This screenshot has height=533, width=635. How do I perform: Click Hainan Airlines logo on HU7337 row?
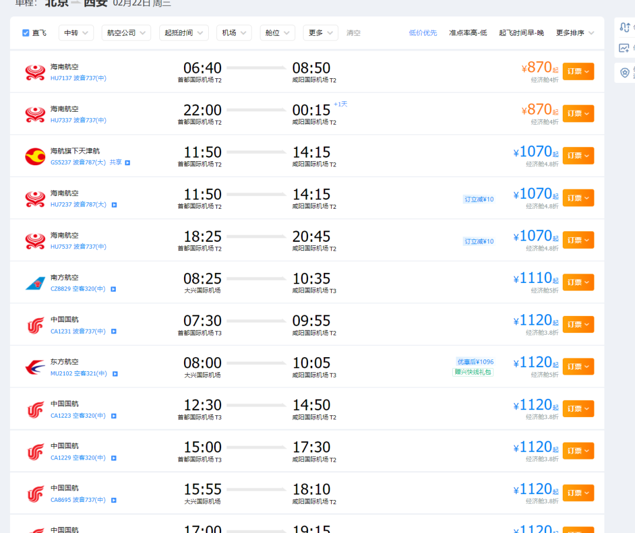35,114
